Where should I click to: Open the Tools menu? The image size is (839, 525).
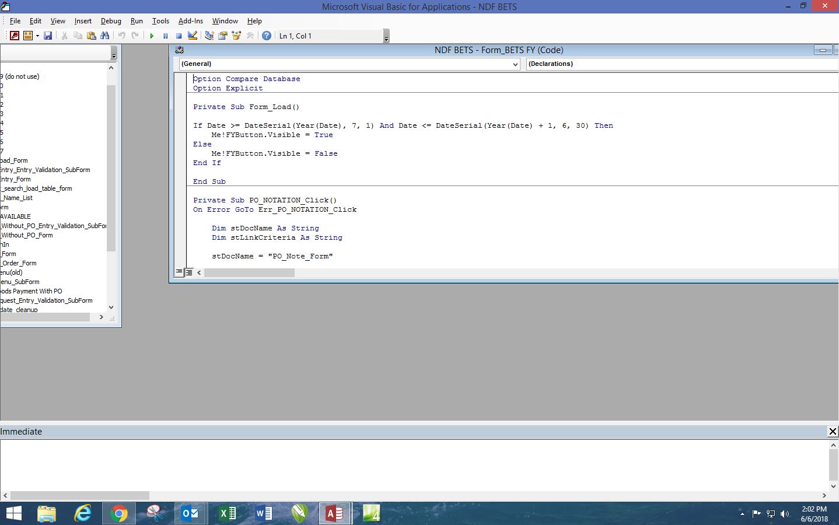click(x=160, y=21)
